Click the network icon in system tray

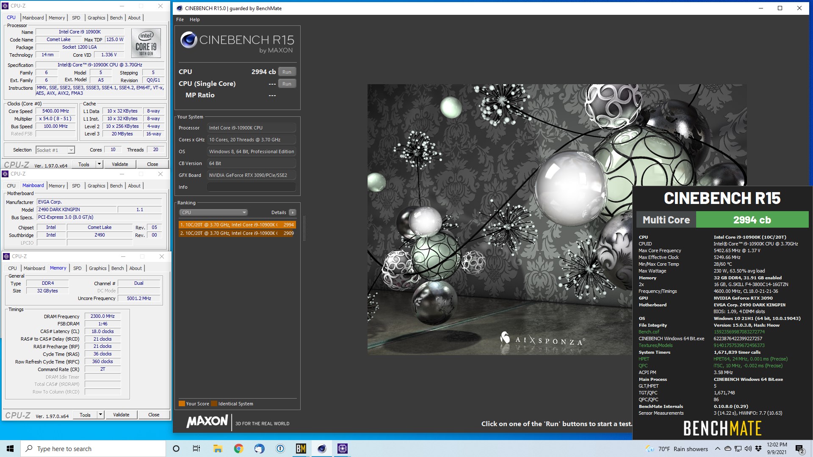(738, 449)
